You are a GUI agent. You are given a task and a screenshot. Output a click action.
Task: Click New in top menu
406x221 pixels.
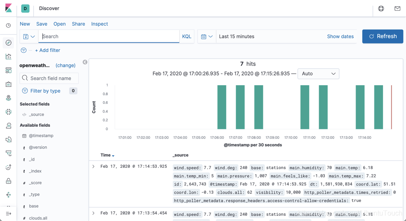click(x=25, y=24)
